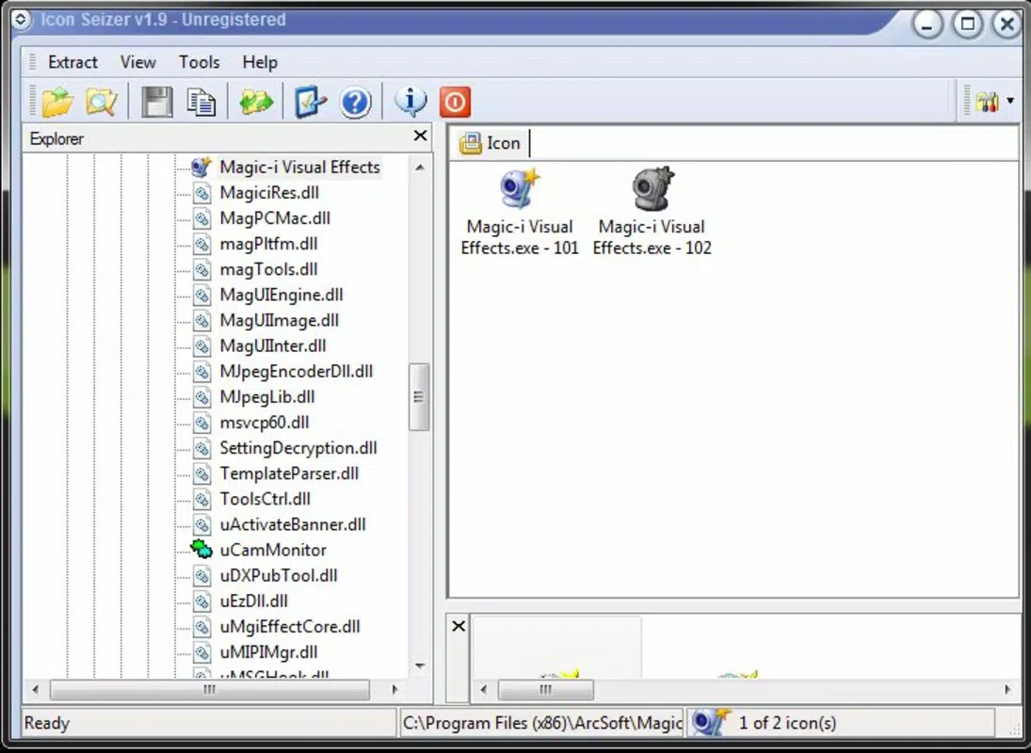Select uCamMonitor in Explorer tree
The image size is (1031, 753).
coord(273,550)
